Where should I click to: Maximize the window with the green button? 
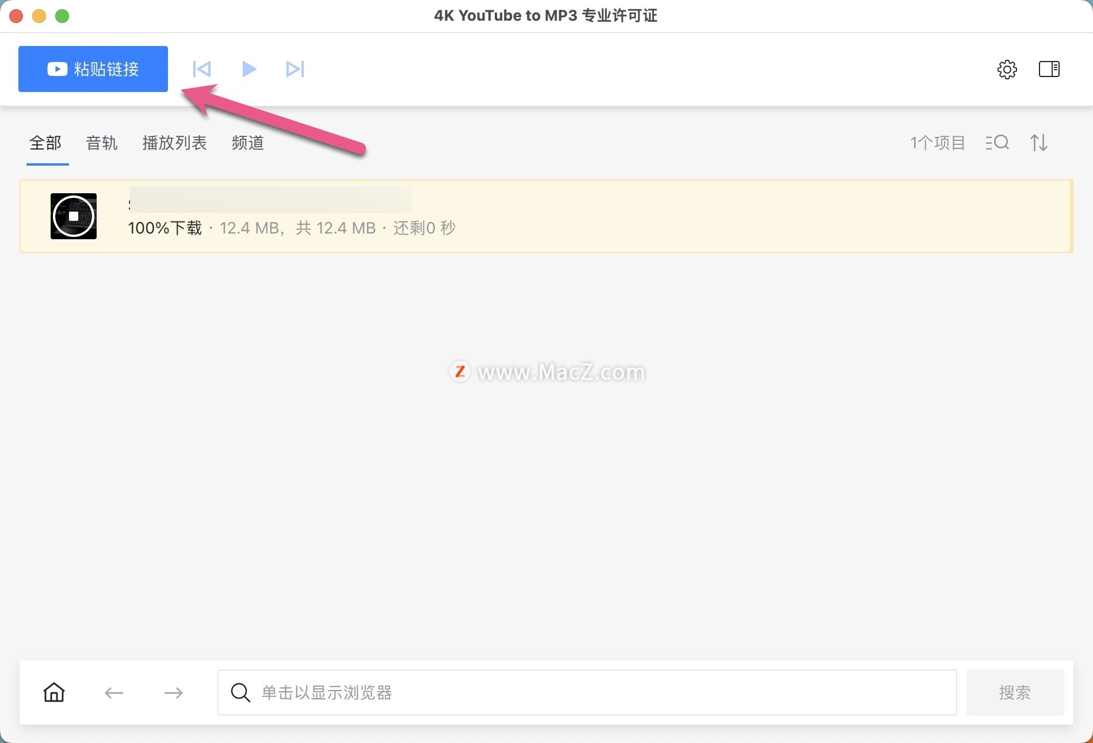tap(62, 16)
